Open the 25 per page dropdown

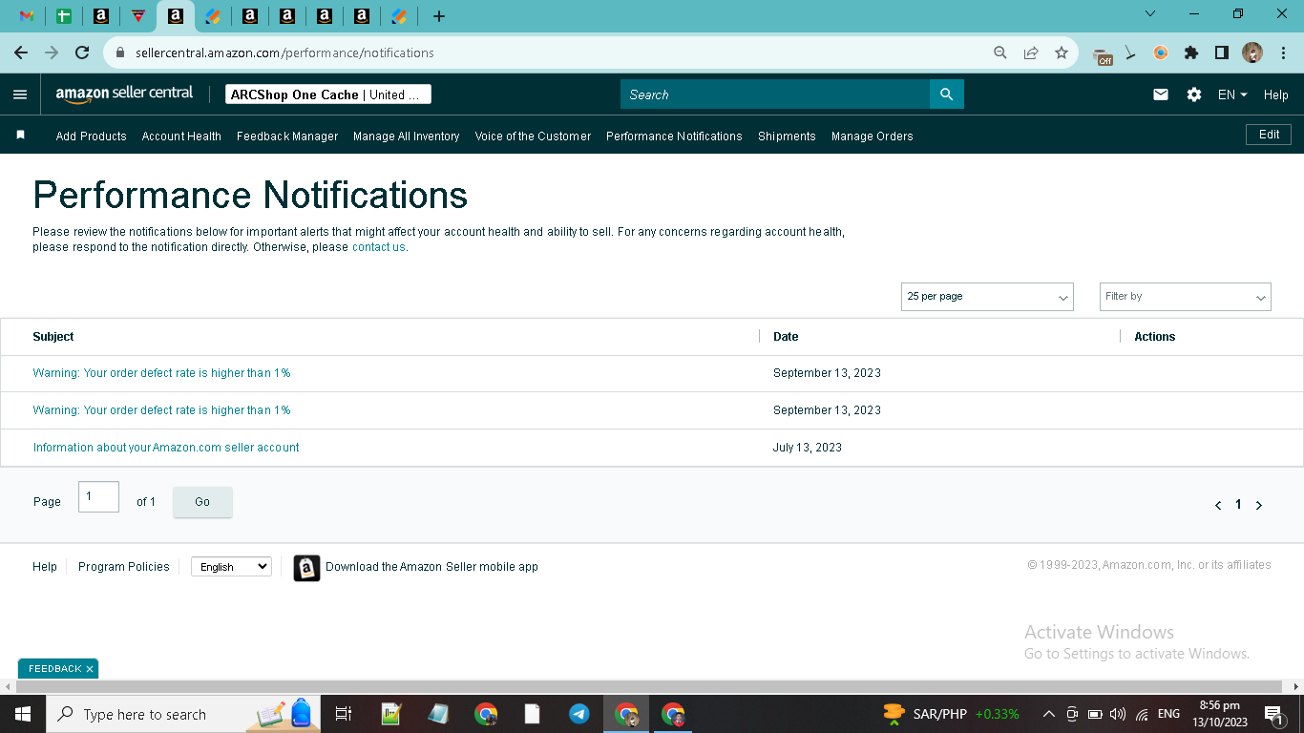[x=987, y=297]
